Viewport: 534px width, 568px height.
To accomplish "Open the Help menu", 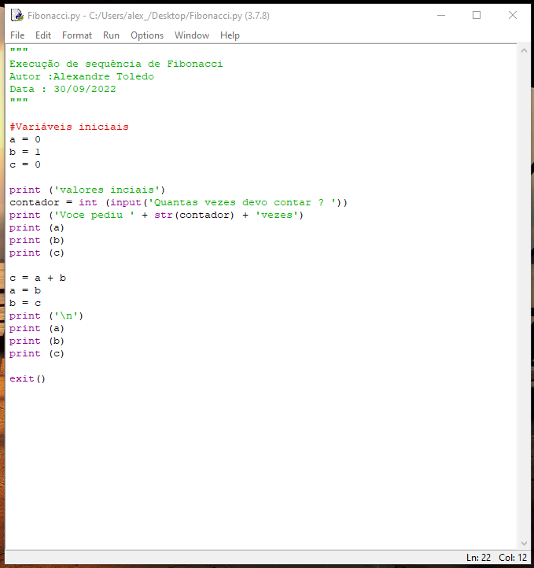I will click(230, 35).
